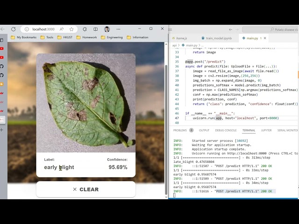Click the early blight label text
The height and width of the screenshot is (224, 299).
[59, 167]
